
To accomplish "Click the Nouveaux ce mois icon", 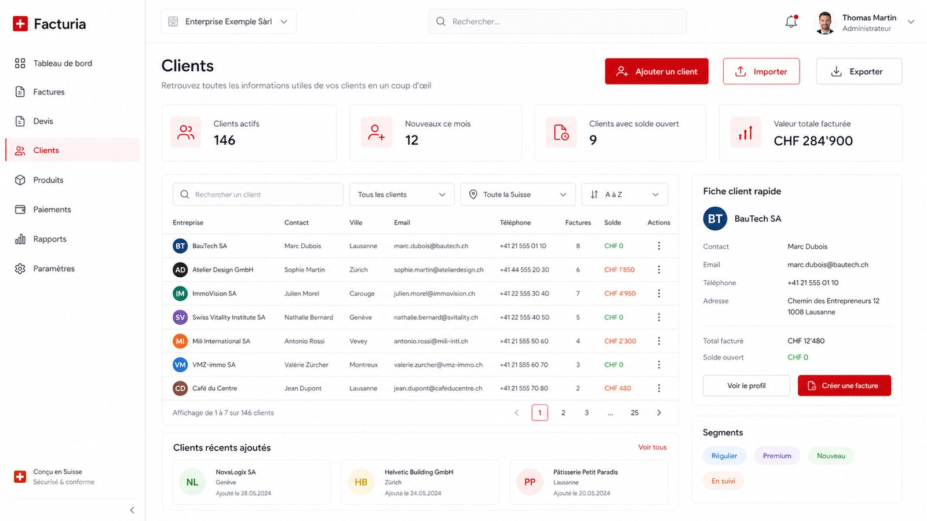I will (x=377, y=132).
